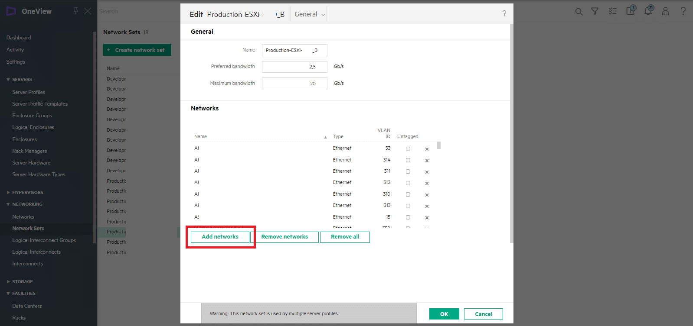
Task: Remove the network with VLAN ID 312
Action: click(427, 183)
